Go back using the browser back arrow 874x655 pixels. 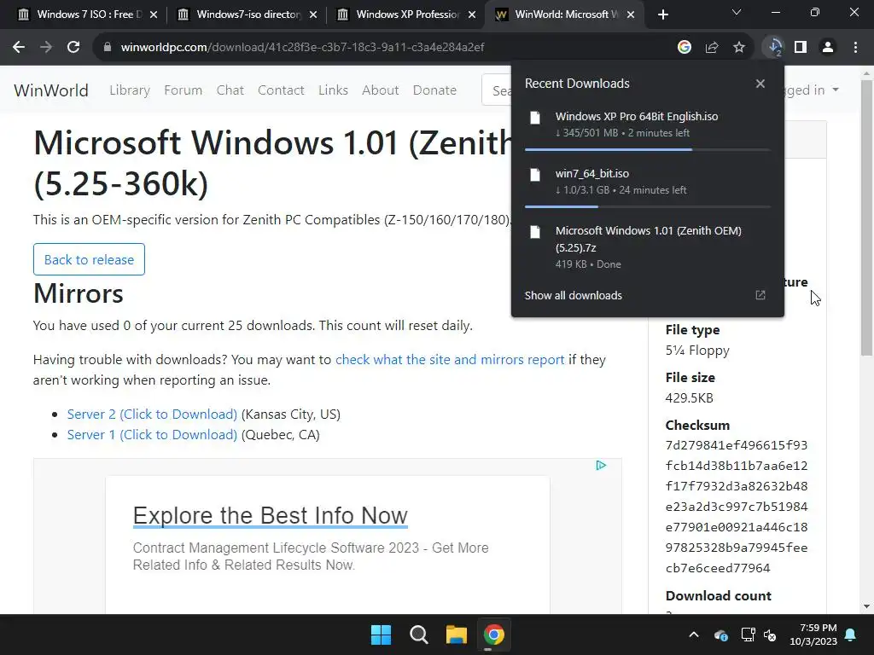(19, 48)
